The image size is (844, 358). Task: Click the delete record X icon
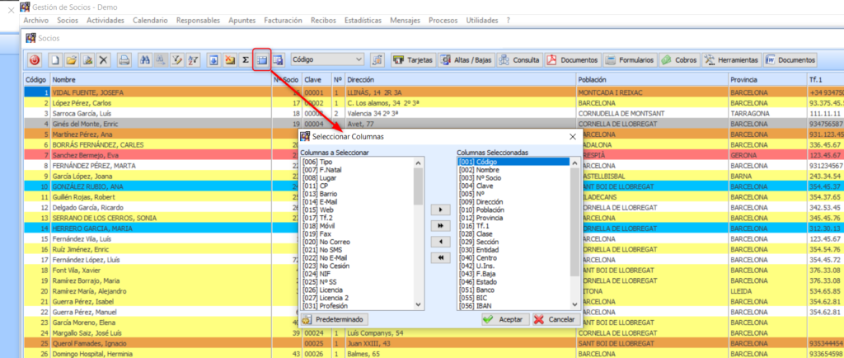103,60
